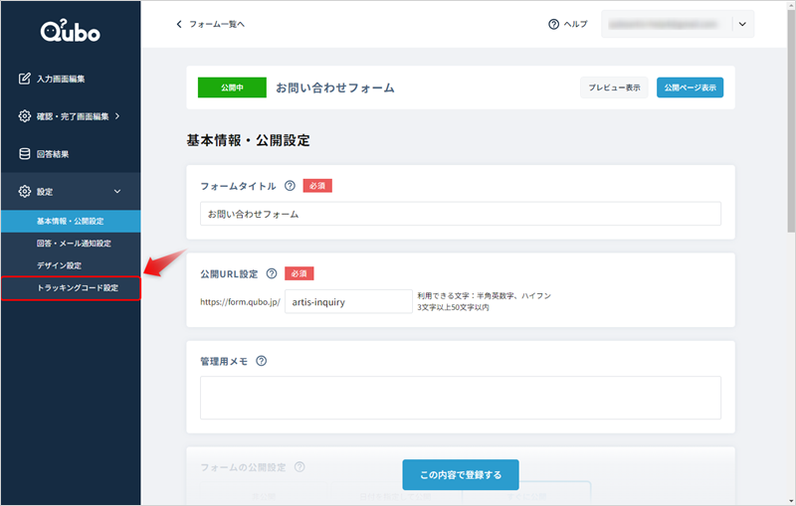
Task: Expand the 確認・完了画面編集 submenu chevron
Action: pyautogui.click(x=117, y=116)
